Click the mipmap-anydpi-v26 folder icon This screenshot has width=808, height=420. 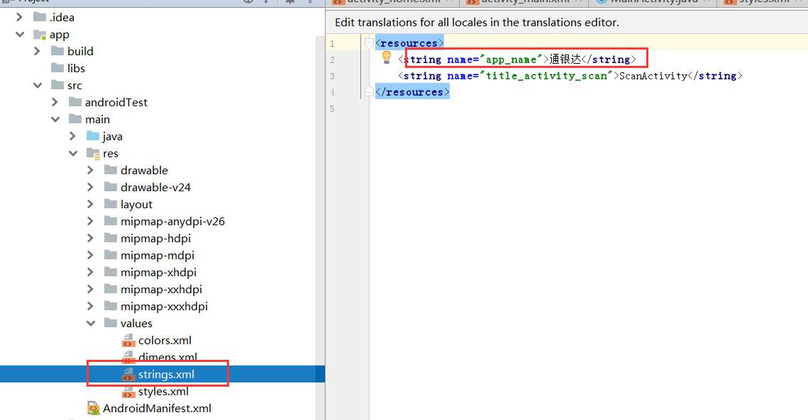point(111,221)
